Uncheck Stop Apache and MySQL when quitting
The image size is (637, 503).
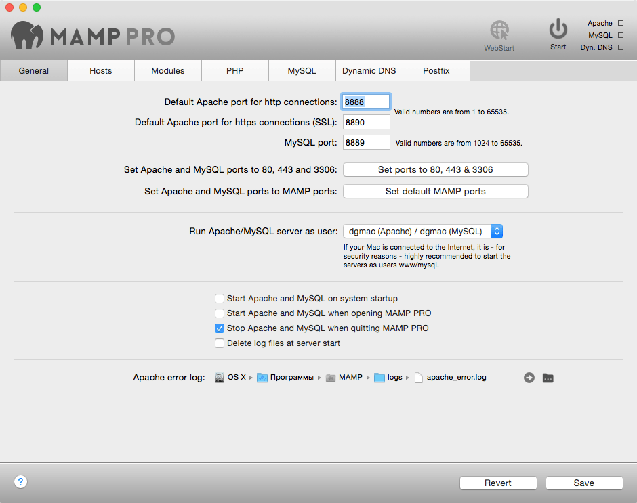[220, 328]
